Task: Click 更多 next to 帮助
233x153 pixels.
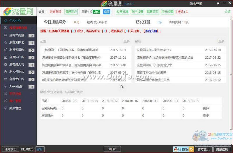Action: click(221, 41)
